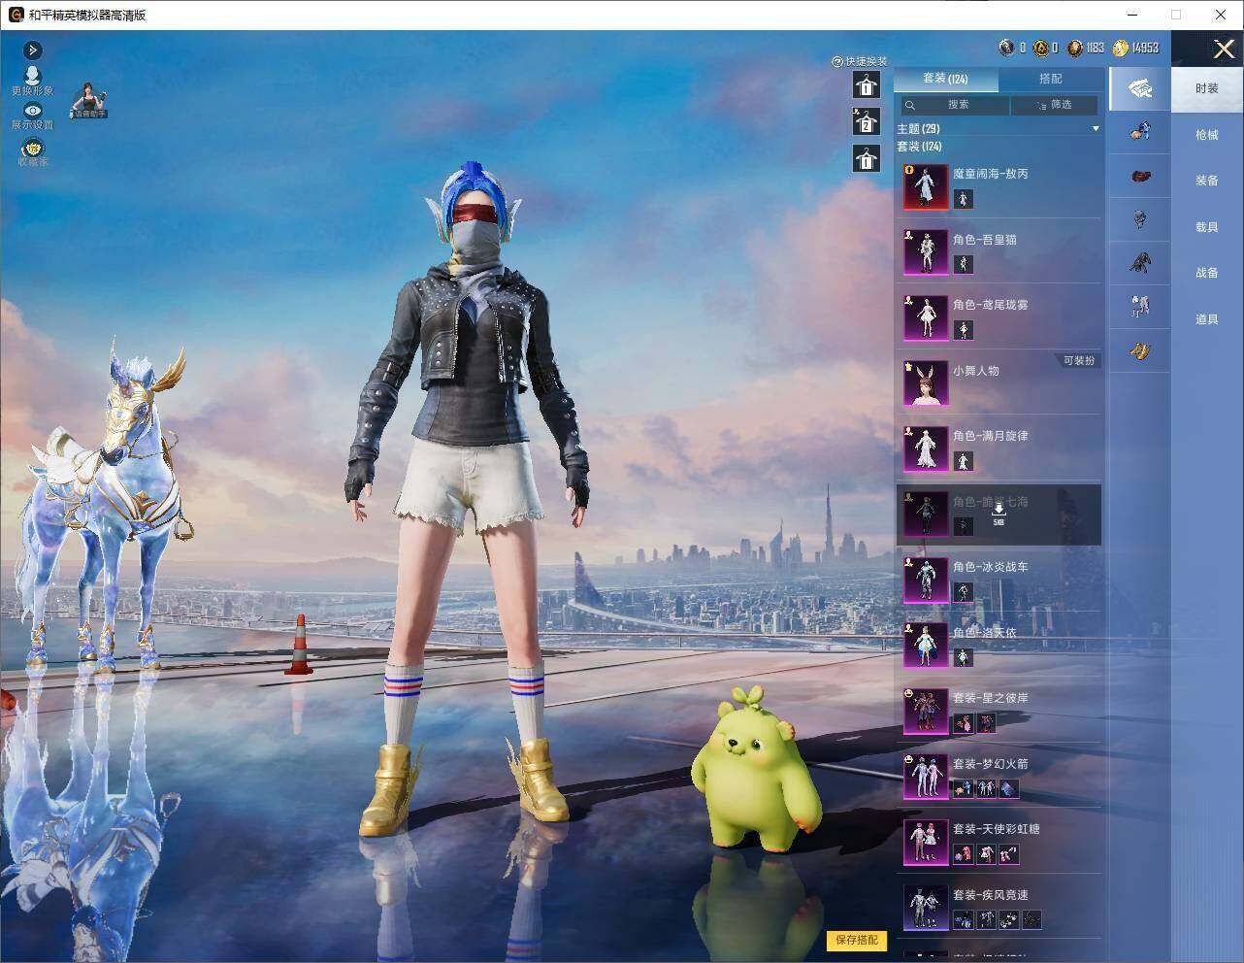Open the 语音助手 voice assistant
Screen dimensions: 1244x963
point(88,100)
